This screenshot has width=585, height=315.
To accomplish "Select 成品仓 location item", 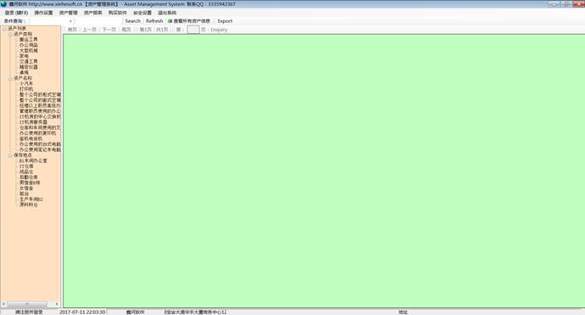I will (x=26, y=172).
